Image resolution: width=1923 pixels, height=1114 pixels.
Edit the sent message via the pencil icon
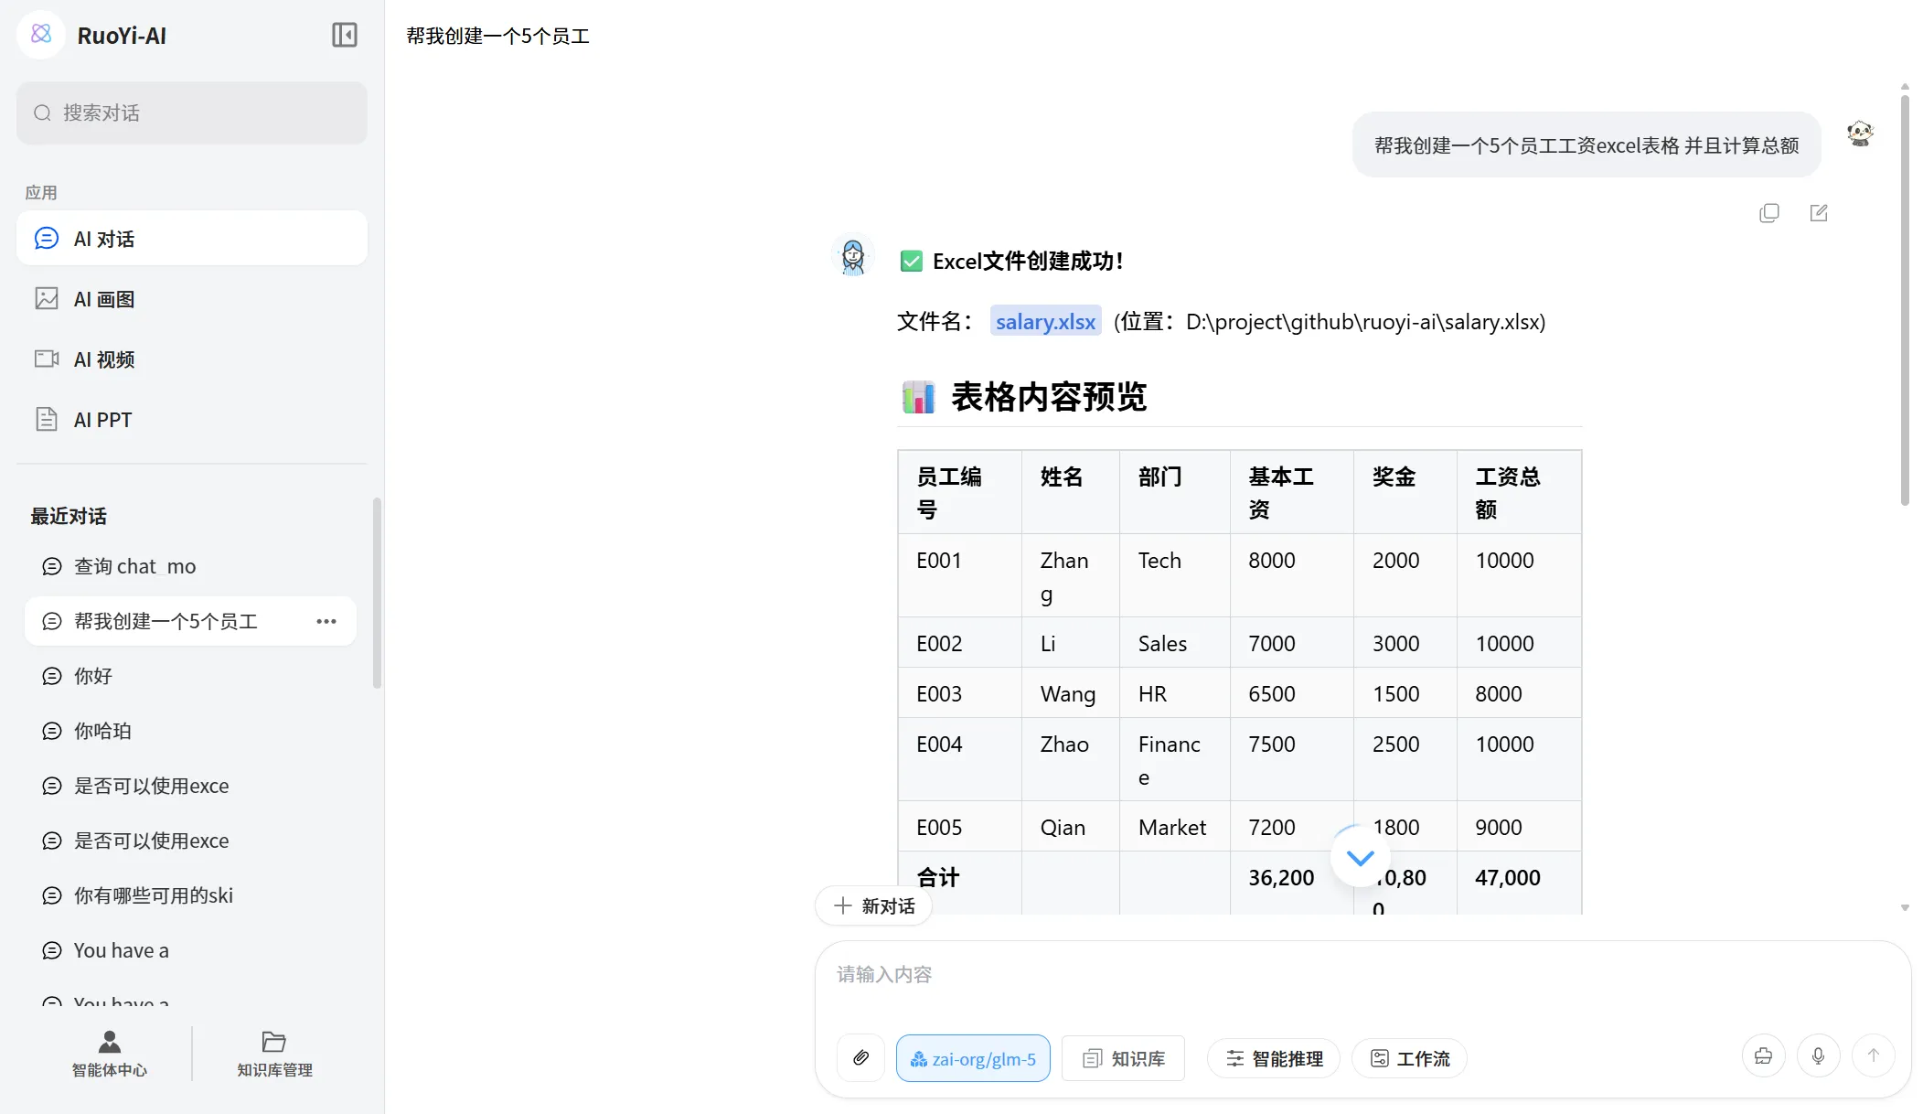[x=1819, y=212]
